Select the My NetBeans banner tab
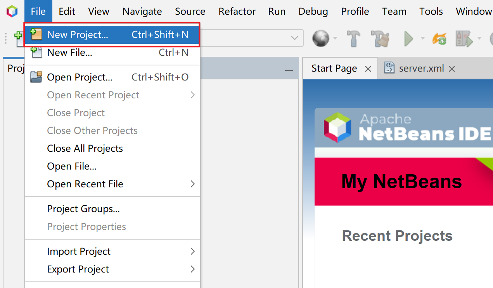 [401, 182]
